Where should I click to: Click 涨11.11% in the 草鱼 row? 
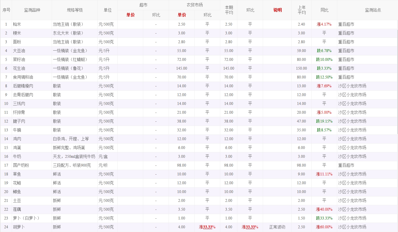[324, 174]
